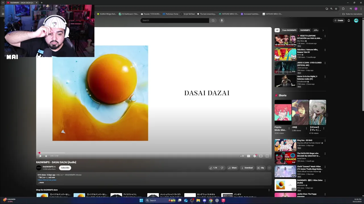364x204 pixels.
Task: Open the Windows Start menu
Action: (141, 200)
